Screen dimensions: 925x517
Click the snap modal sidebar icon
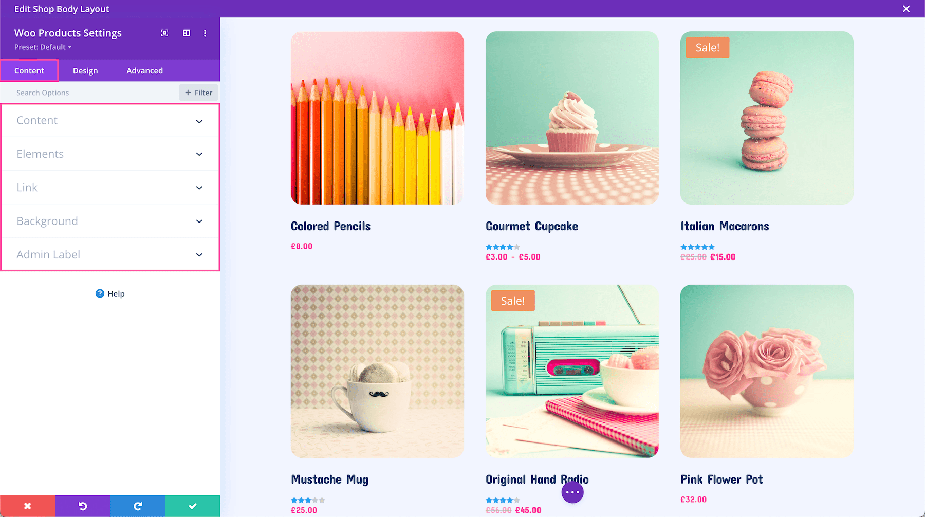pos(187,33)
